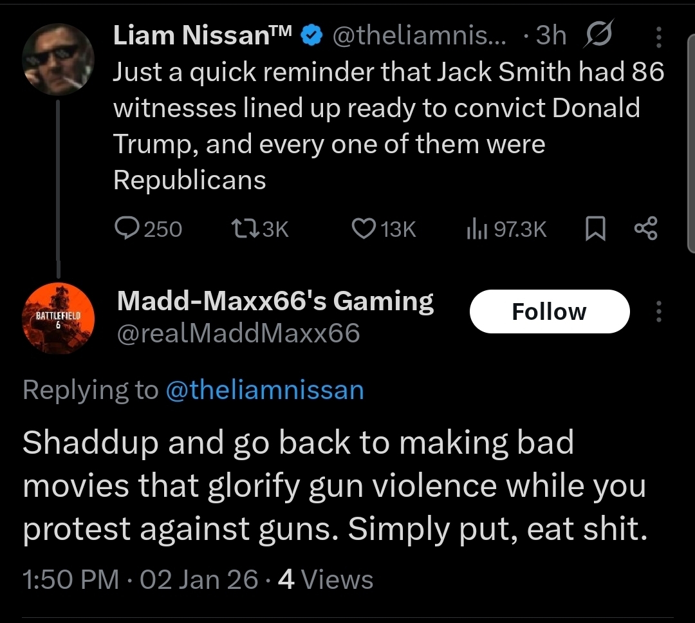Open the @realMaddMaxx66 handle
Image resolution: width=695 pixels, height=623 pixels.
(x=237, y=333)
